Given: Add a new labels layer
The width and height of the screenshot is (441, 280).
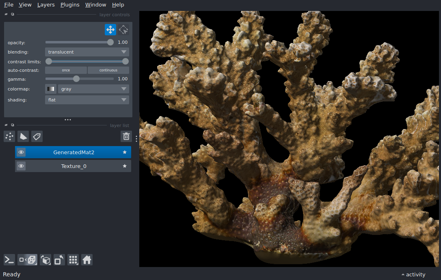Looking at the screenshot, I should 37,136.
